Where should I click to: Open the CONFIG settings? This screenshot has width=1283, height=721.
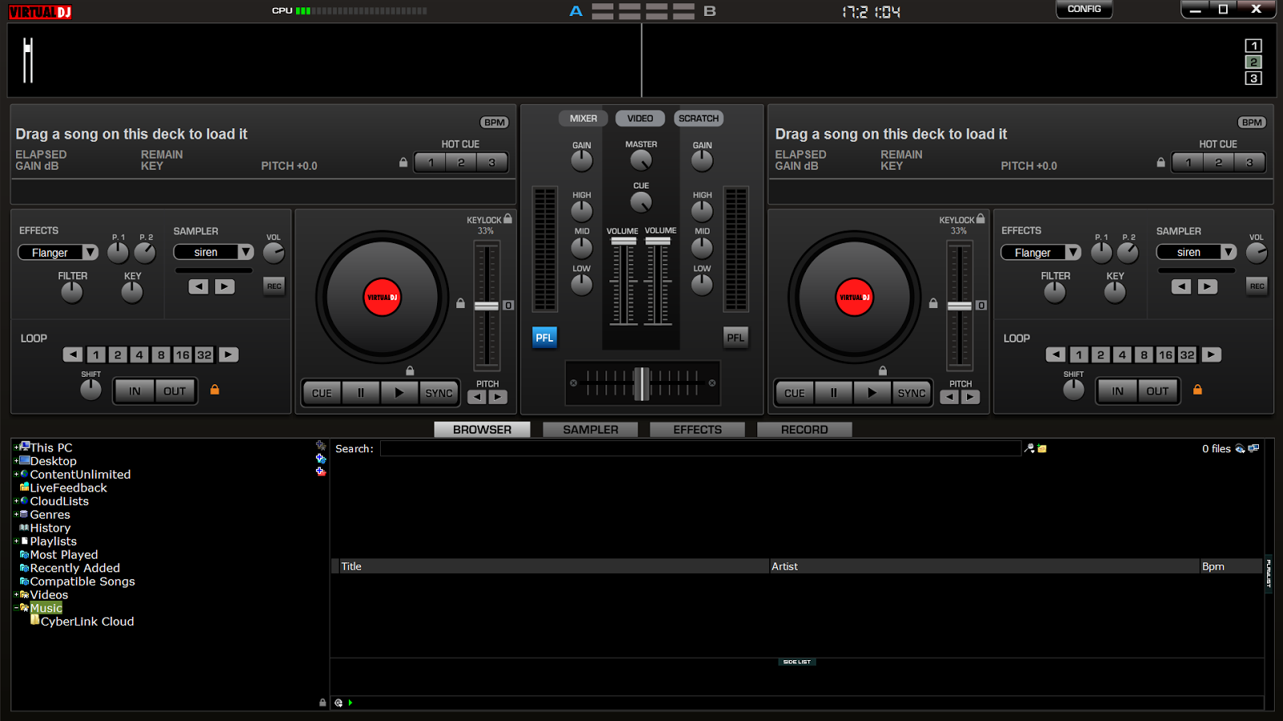click(x=1084, y=10)
